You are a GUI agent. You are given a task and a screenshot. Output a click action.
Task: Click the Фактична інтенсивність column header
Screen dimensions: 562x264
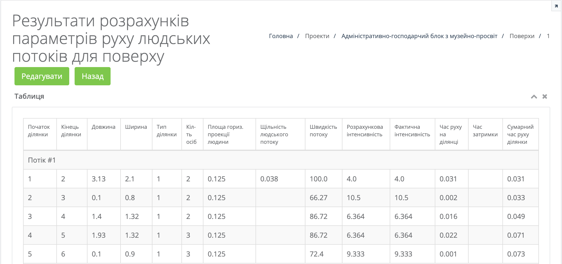click(412, 131)
